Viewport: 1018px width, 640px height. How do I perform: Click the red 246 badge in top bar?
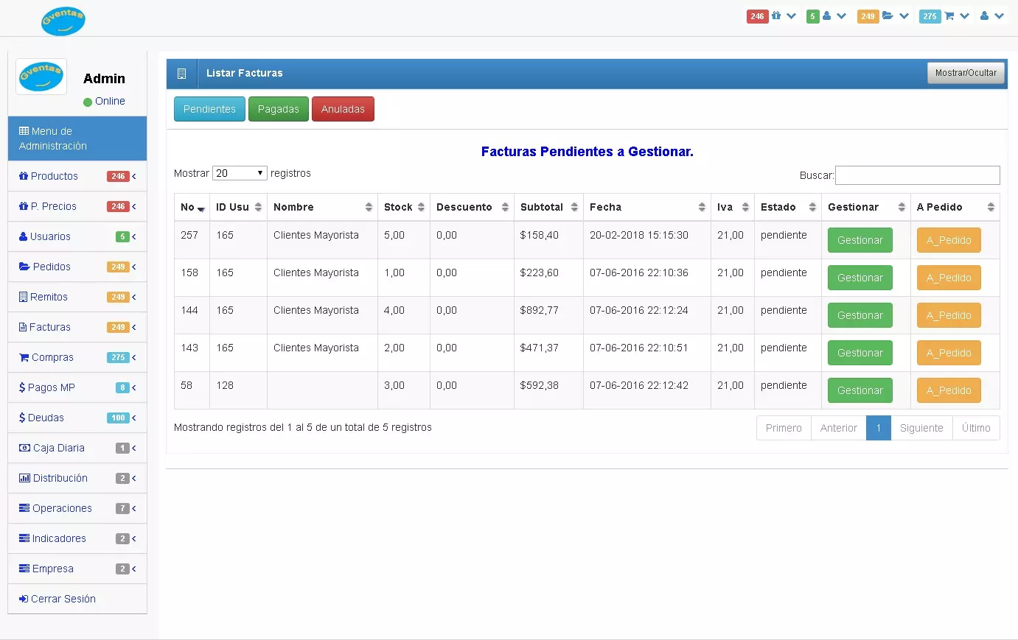(757, 16)
